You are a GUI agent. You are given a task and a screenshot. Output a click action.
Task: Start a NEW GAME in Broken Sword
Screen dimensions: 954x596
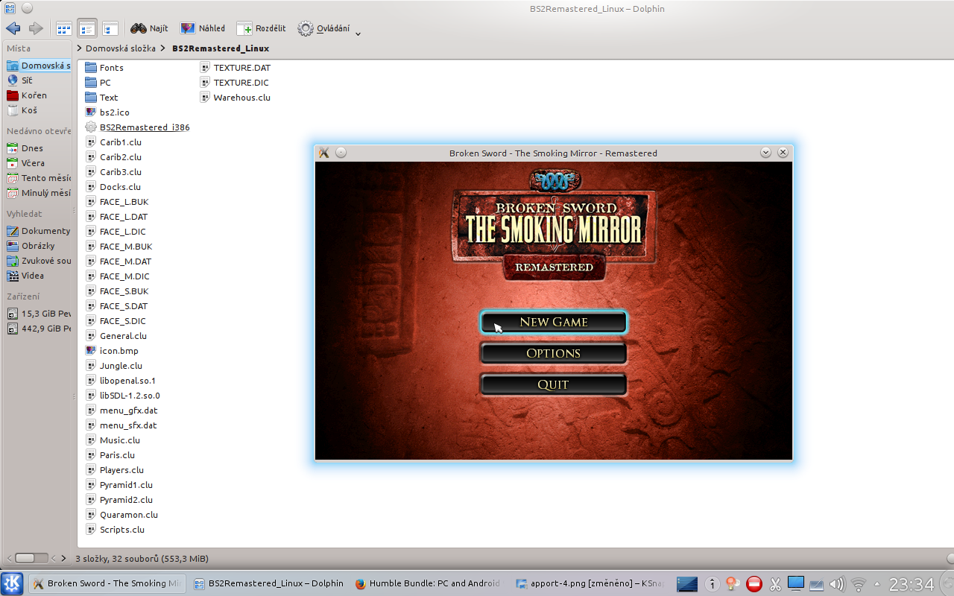pos(553,322)
